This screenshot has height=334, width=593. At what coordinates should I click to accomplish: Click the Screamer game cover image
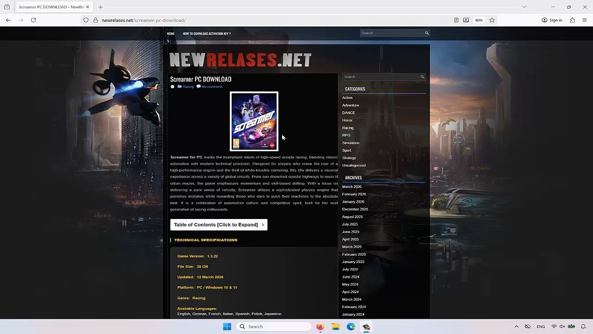254,121
